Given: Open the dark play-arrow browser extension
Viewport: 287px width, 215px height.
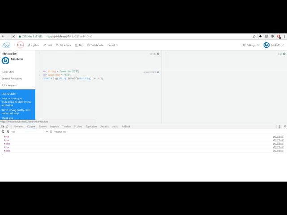Looking at the screenshot, I should pos(273,36).
